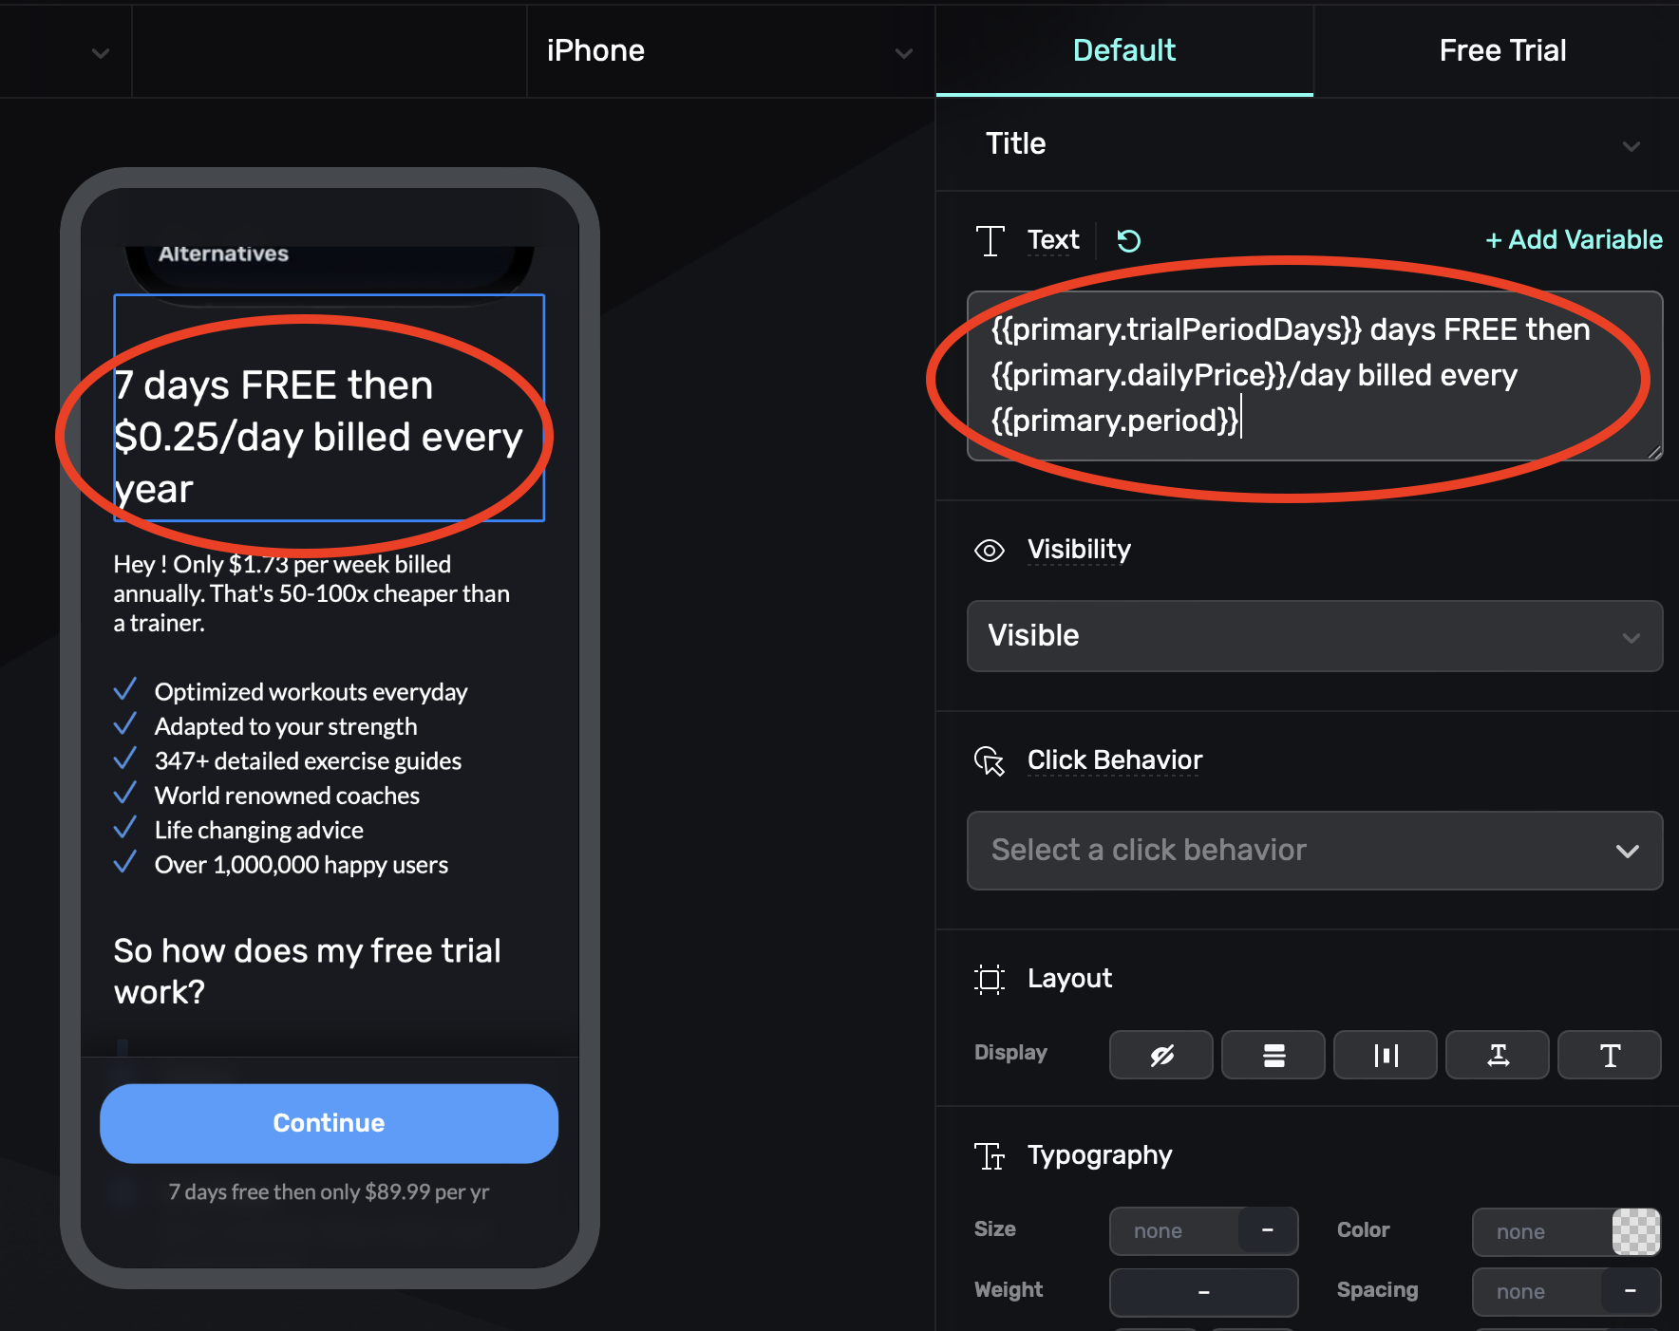Click the Size unit minus selector

[x=1267, y=1231]
